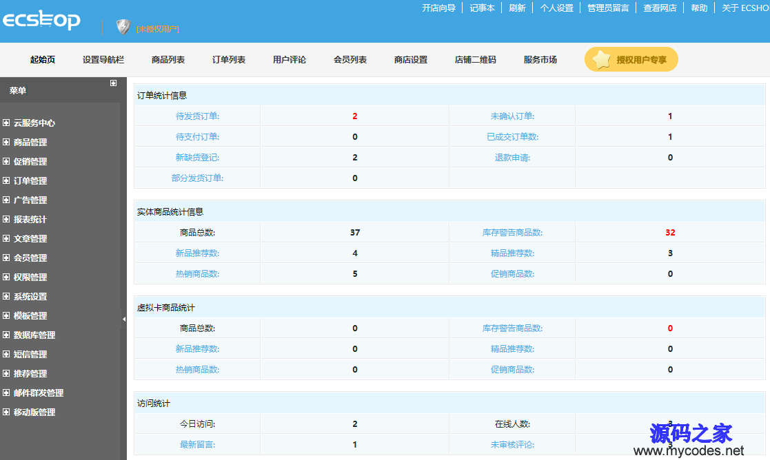
Task: Click 新品推荐数 in 实体商品统计信息
Action: point(197,253)
